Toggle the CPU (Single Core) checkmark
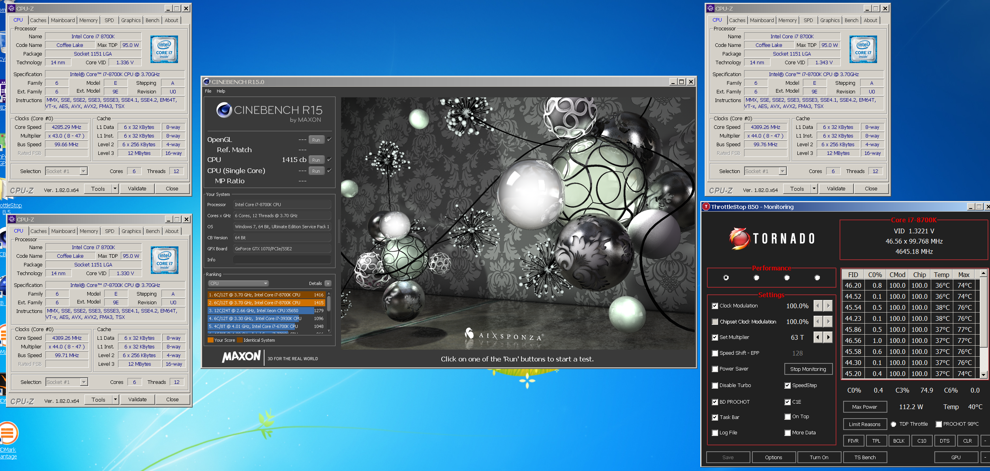The height and width of the screenshot is (471, 990). coord(329,170)
